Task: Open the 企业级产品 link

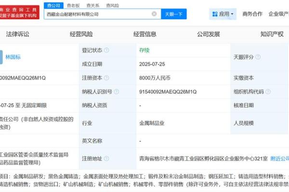Action: [x=279, y=14]
